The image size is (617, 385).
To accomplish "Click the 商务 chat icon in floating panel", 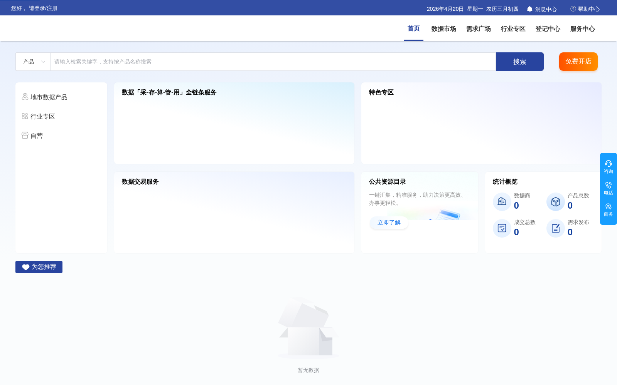I will (609, 206).
